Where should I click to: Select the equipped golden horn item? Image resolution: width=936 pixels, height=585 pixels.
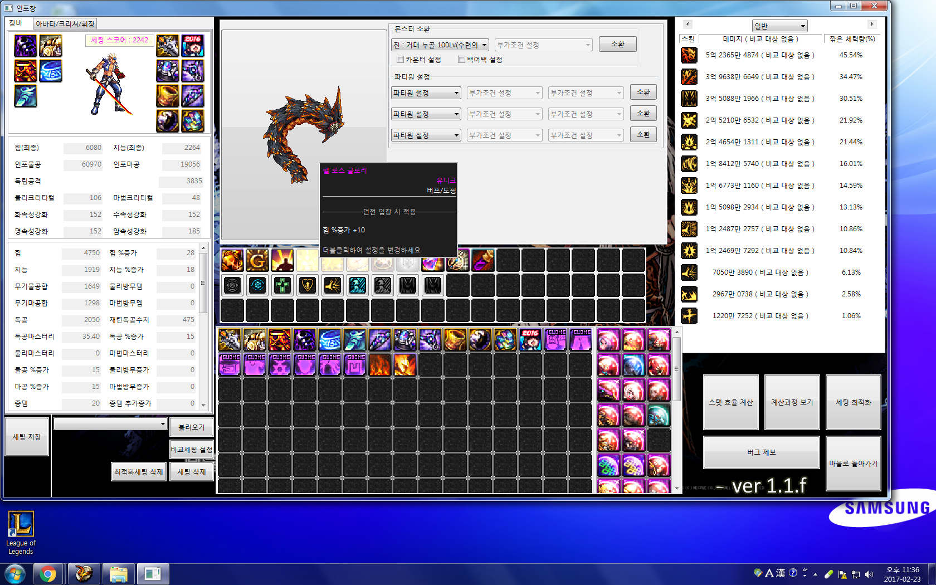coord(168,96)
